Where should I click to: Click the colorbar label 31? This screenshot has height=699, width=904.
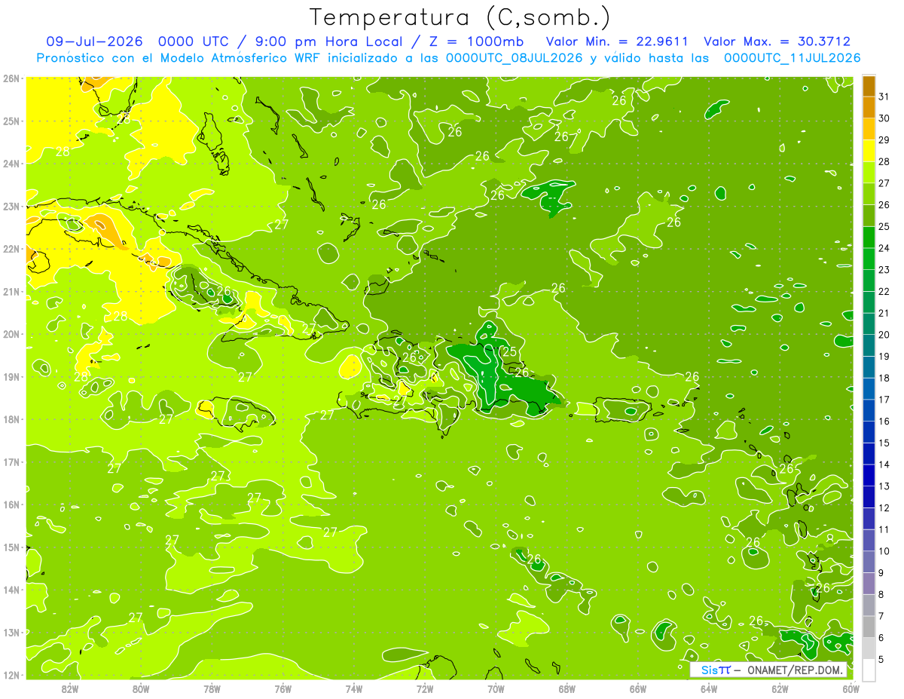884,97
